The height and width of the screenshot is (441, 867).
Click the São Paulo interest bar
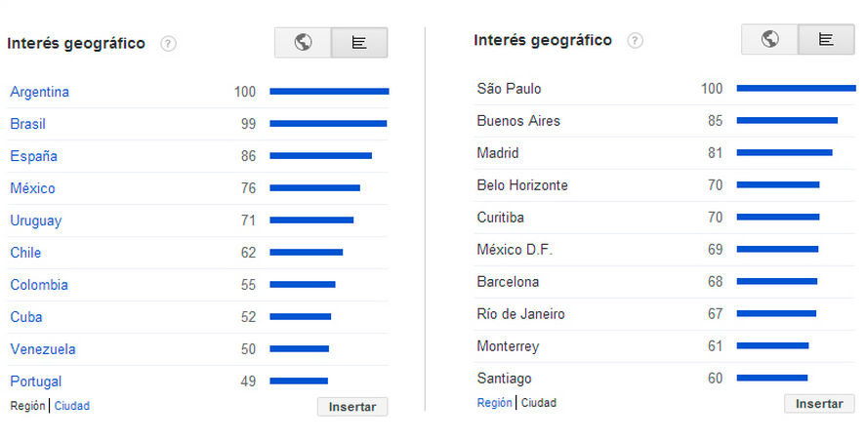pyautogui.click(x=796, y=89)
